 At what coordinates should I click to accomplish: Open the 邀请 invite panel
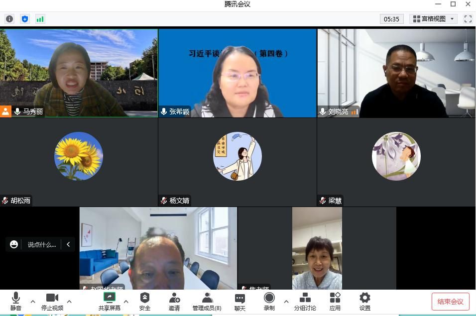coord(174,301)
